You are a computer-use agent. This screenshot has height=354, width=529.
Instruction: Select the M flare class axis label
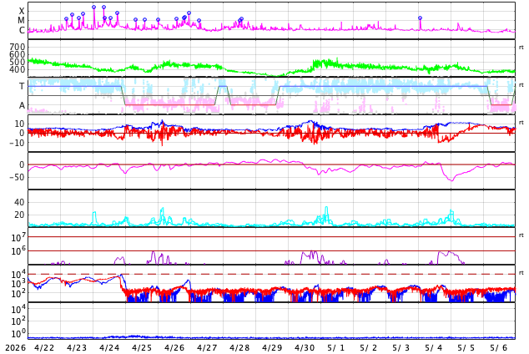click(x=21, y=21)
